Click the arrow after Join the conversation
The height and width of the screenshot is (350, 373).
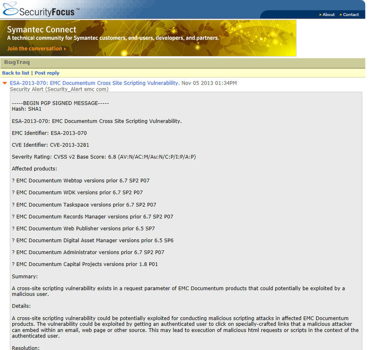click(x=65, y=49)
